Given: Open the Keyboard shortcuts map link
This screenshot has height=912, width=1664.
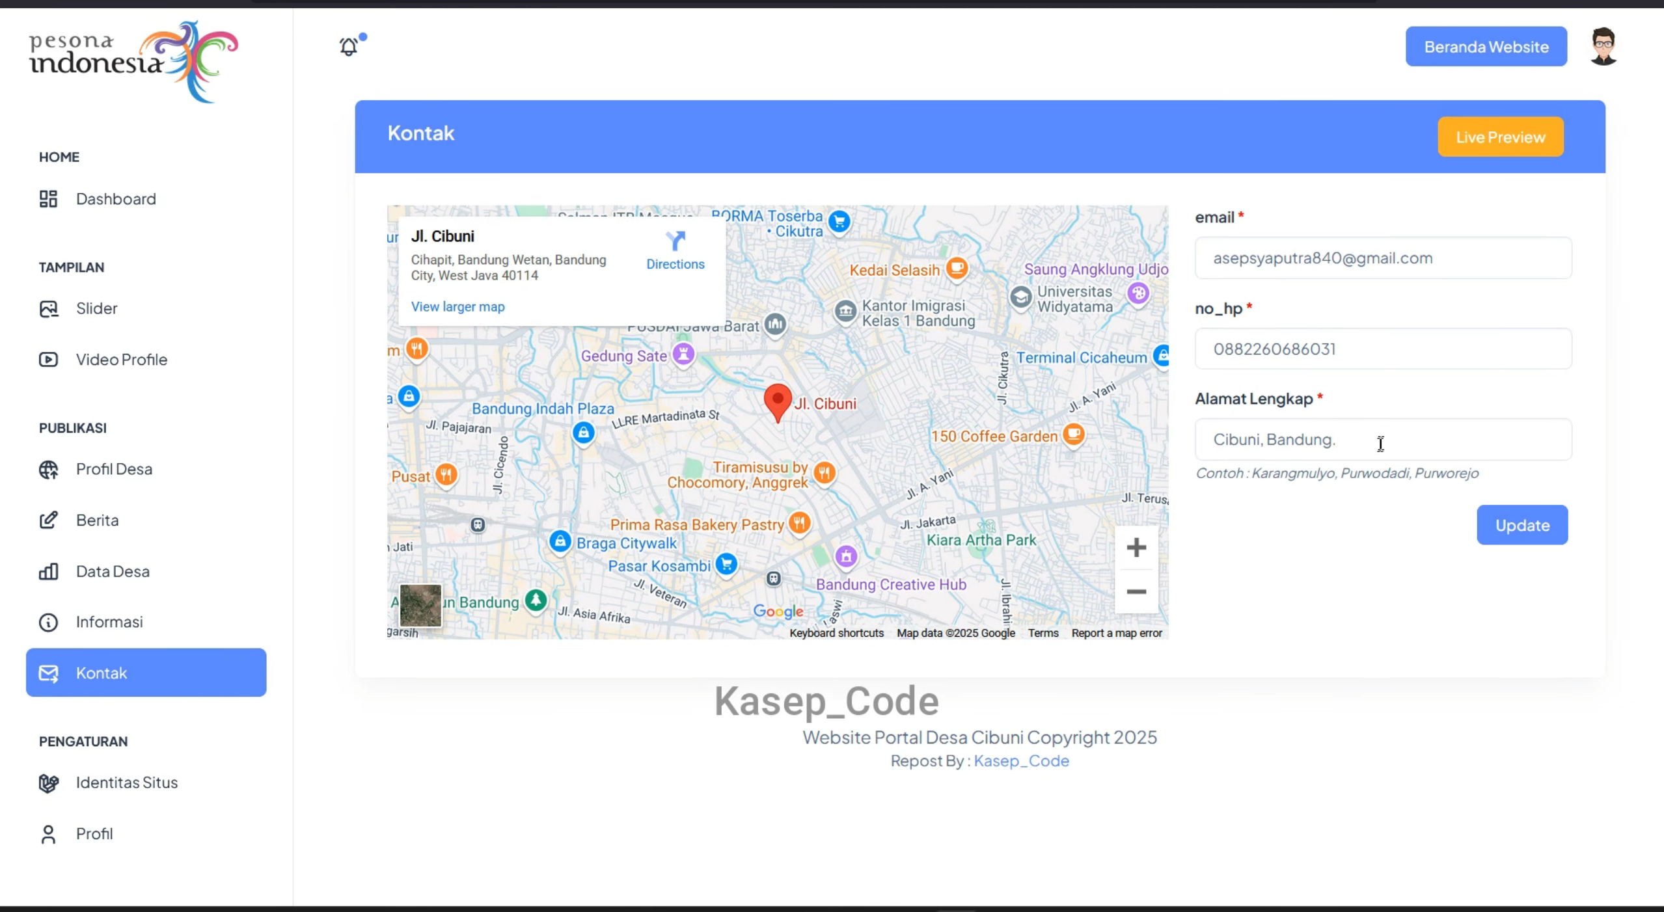Looking at the screenshot, I should [x=836, y=633].
